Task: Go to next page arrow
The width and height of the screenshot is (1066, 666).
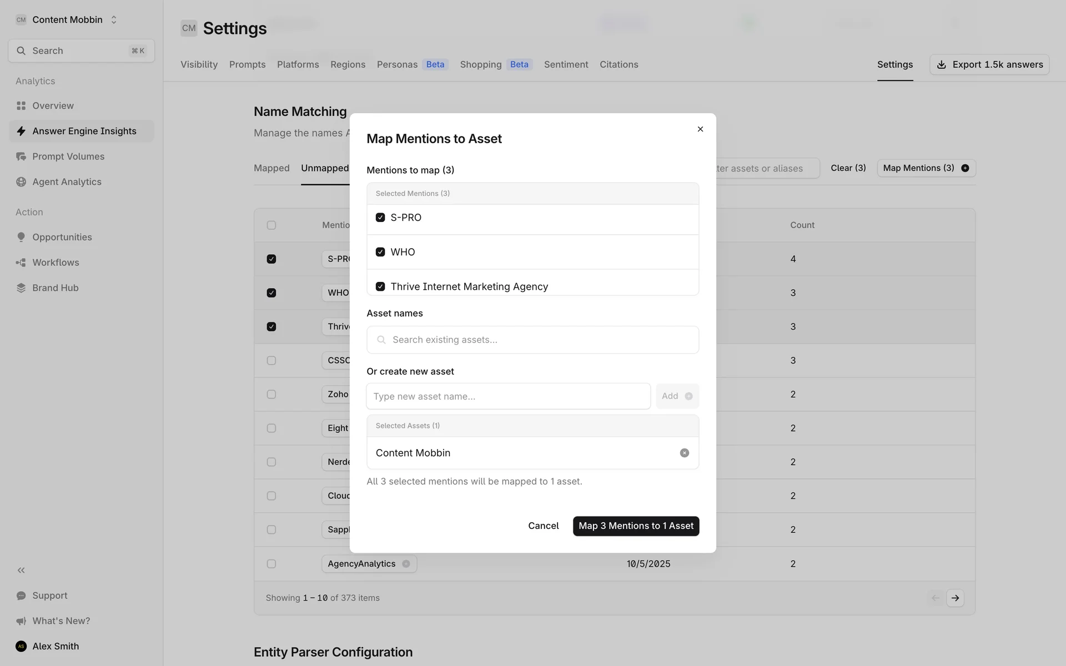Action: 955,598
